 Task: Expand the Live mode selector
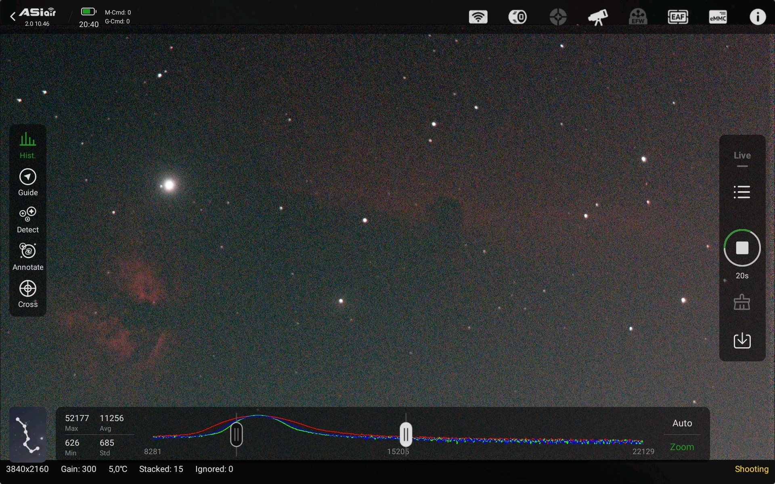(742, 157)
